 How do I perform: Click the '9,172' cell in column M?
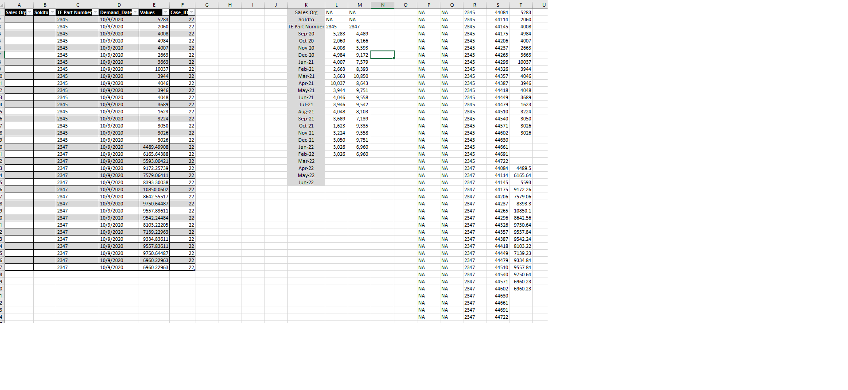click(x=359, y=55)
